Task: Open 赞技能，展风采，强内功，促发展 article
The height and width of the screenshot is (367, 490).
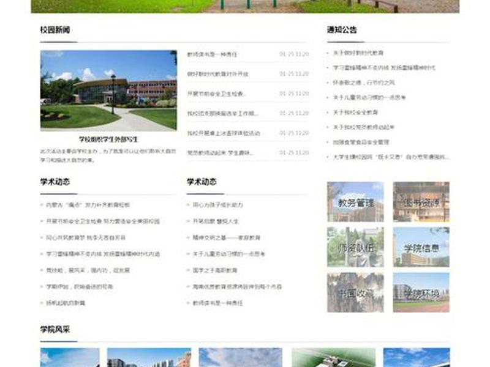Action: [88, 270]
